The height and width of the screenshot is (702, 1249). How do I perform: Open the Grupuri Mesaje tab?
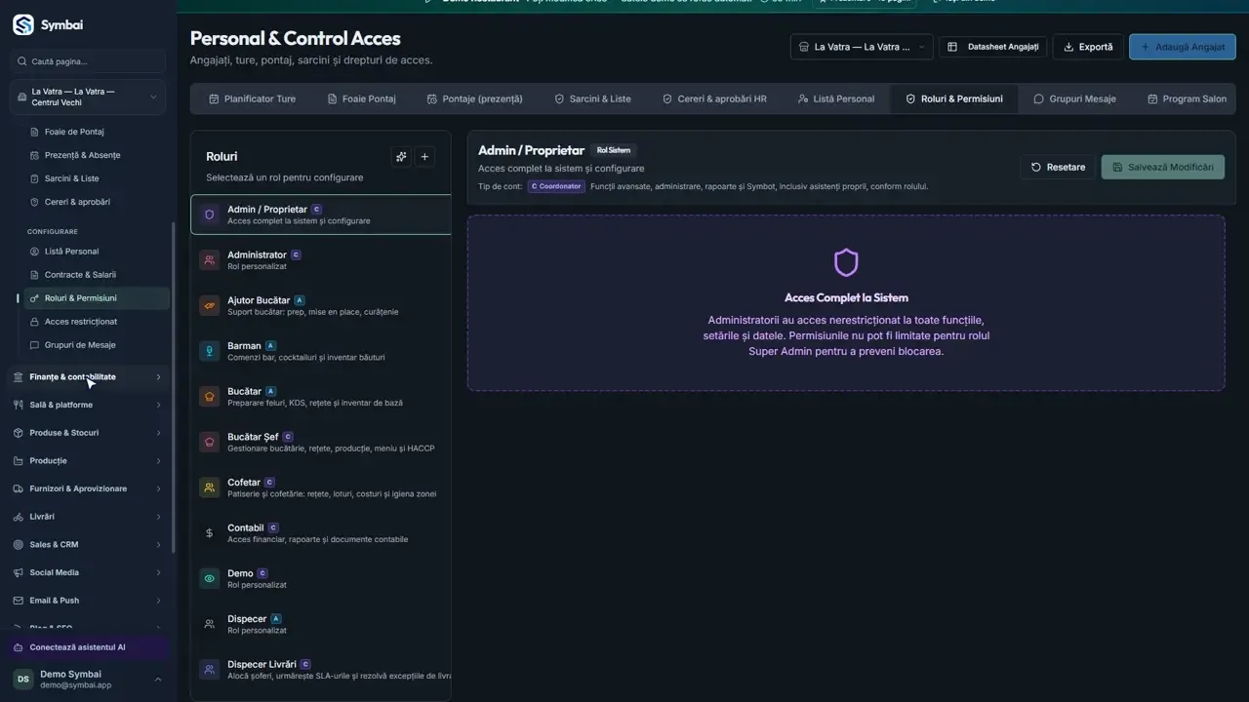coord(1074,98)
